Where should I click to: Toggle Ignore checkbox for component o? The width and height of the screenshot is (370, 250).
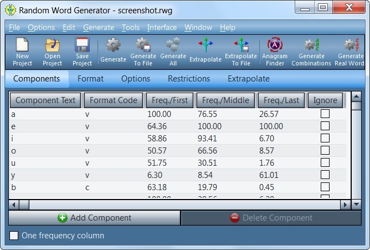coord(325,150)
